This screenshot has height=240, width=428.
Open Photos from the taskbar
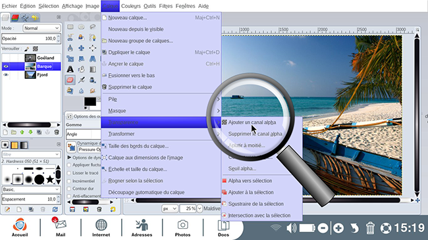point(182,228)
